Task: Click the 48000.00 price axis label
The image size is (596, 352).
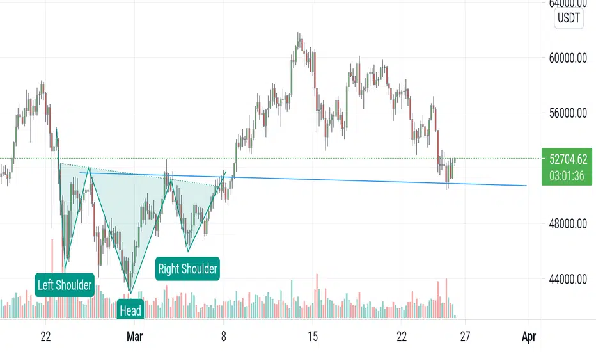Action: coord(568,224)
